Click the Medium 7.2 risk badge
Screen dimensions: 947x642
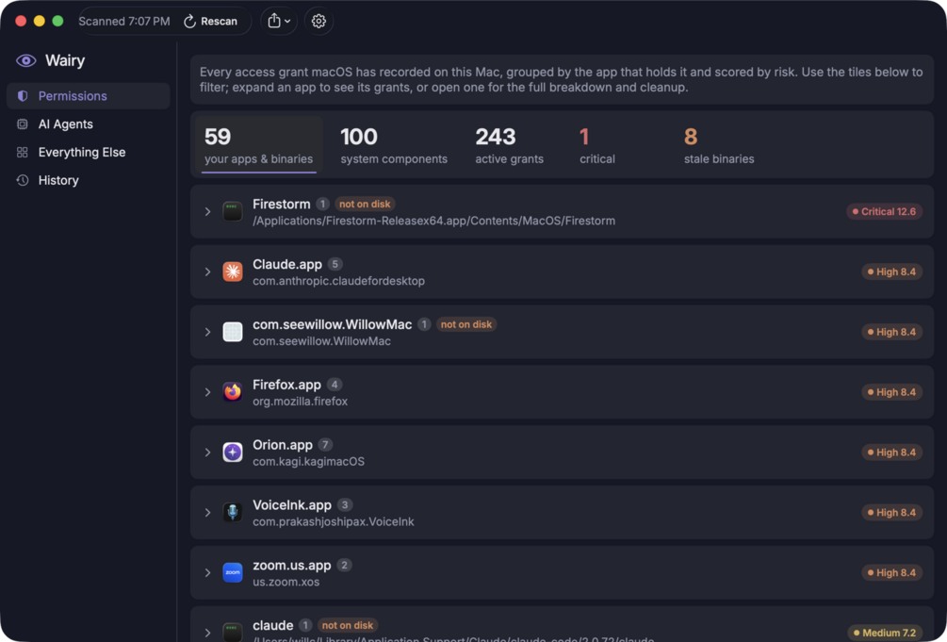click(885, 633)
